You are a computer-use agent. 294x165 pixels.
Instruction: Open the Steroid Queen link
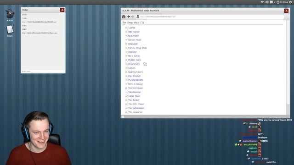[136, 88]
